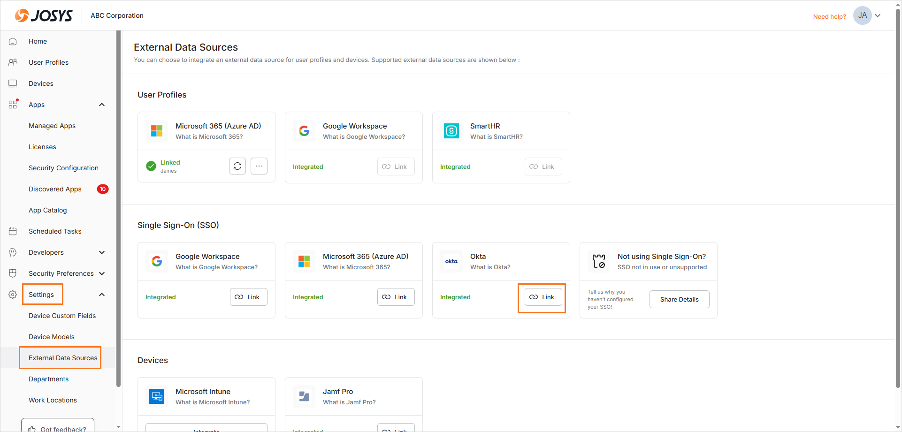902x432 pixels.
Task: Click Link button for SmartHR
Action: point(543,167)
